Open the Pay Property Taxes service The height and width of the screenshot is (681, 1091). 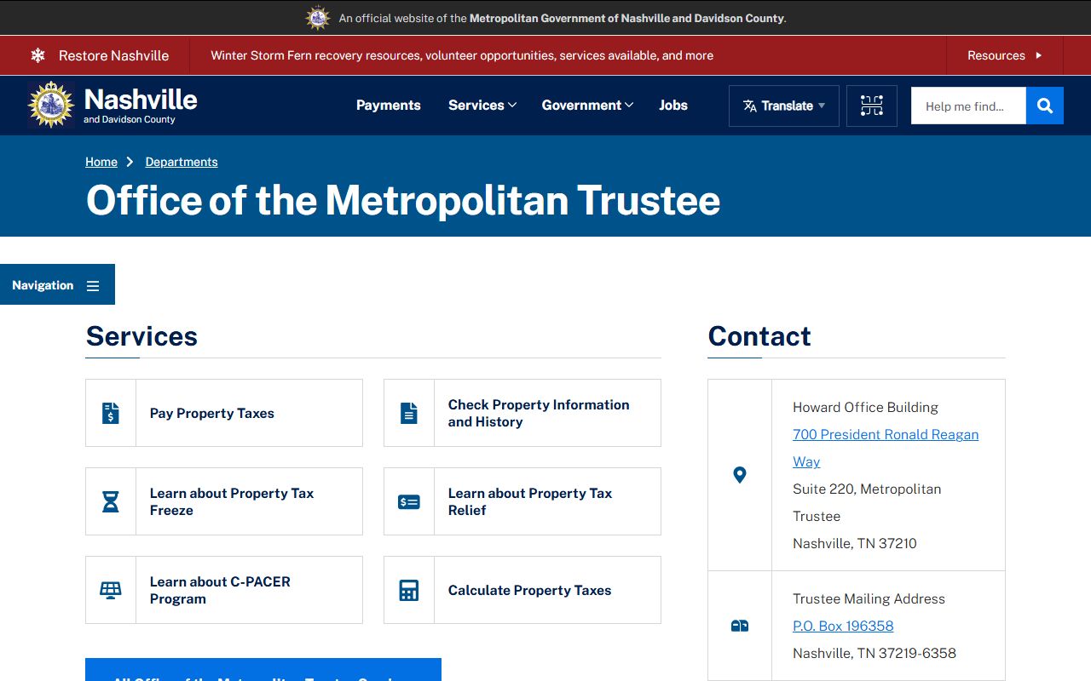tap(224, 413)
